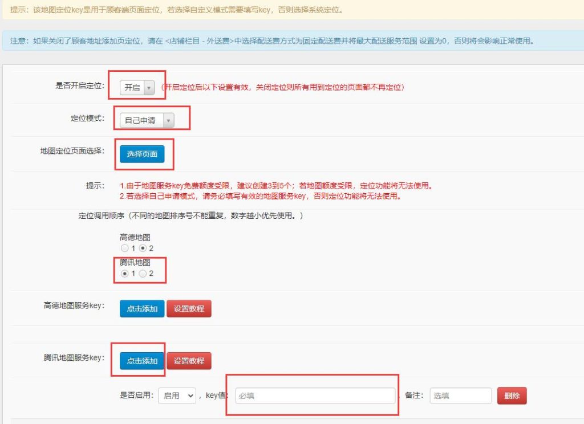
Task: Click the 备注 input field marked 选填
Action: coord(461,396)
